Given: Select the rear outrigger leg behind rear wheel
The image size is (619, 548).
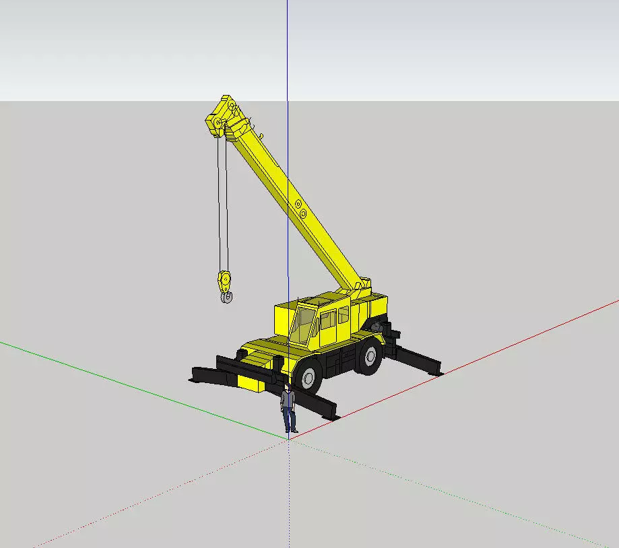Looking at the screenshot, I should tap(418, 359).
